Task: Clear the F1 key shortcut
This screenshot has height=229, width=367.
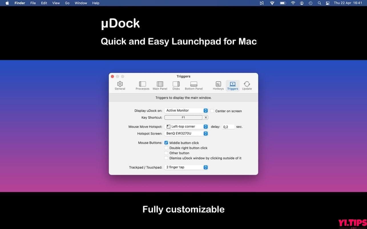Action: click(205, 117)
